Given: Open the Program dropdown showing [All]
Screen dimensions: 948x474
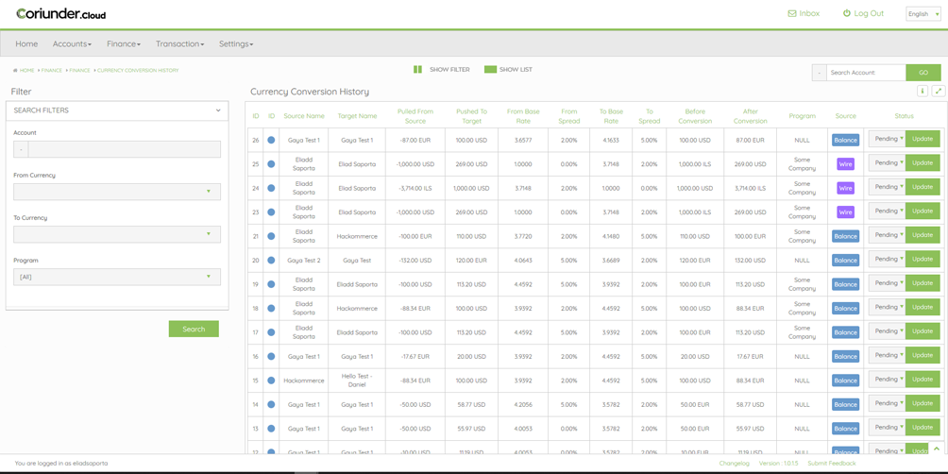Looking at the screenshot, I should tap(117, 277).
